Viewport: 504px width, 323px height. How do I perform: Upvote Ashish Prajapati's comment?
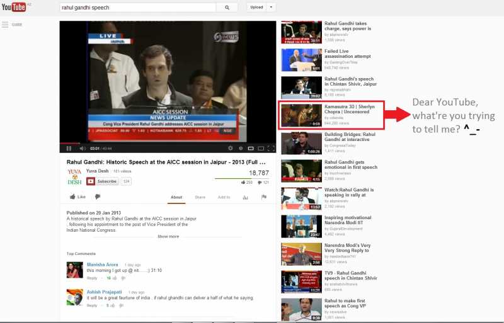(x=113, y=305)
